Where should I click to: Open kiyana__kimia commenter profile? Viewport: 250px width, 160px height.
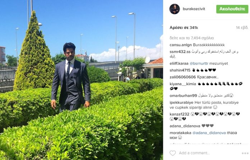point(183,84)
